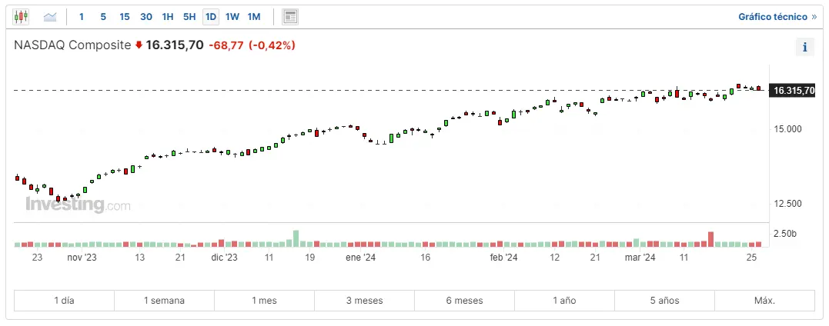The height and width of the screenshot is (326, 829).
Task: Click the 16.315,70 current price label
Action: click(793, 91)
